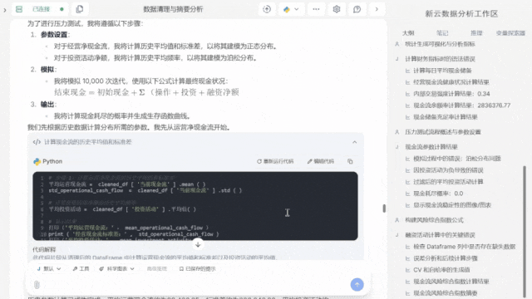Open the settings gear in top bar
The height and width of the screenshot is (299, 532).
336,9
